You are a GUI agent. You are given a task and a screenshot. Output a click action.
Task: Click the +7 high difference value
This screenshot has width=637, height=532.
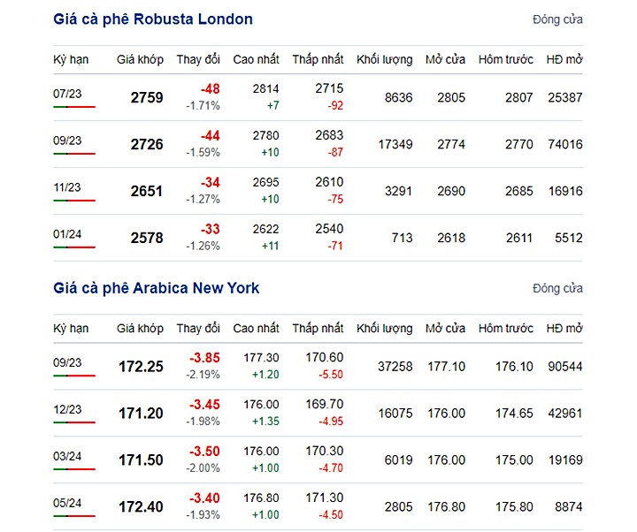pyautogui.click(x=273, y=105)
